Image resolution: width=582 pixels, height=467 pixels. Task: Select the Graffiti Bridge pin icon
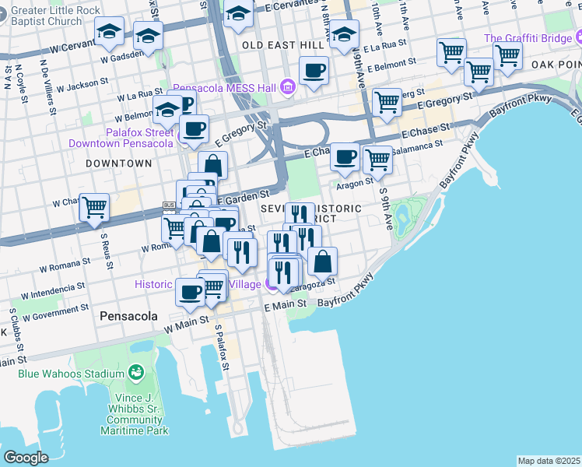(579, 37)
